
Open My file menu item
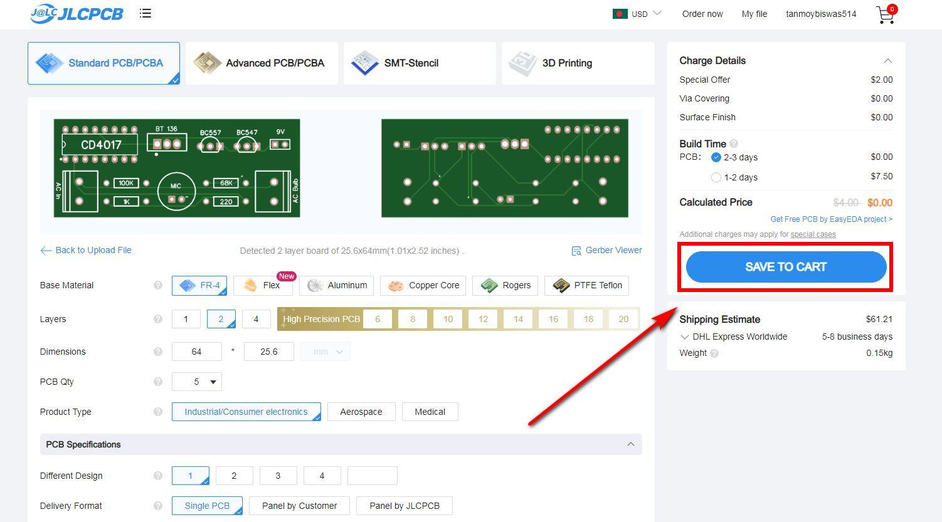click(754, 14)
